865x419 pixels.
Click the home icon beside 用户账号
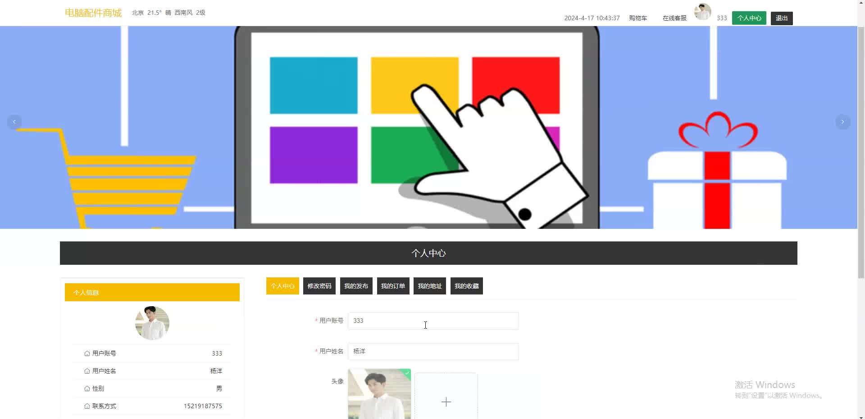coord(87,353)
